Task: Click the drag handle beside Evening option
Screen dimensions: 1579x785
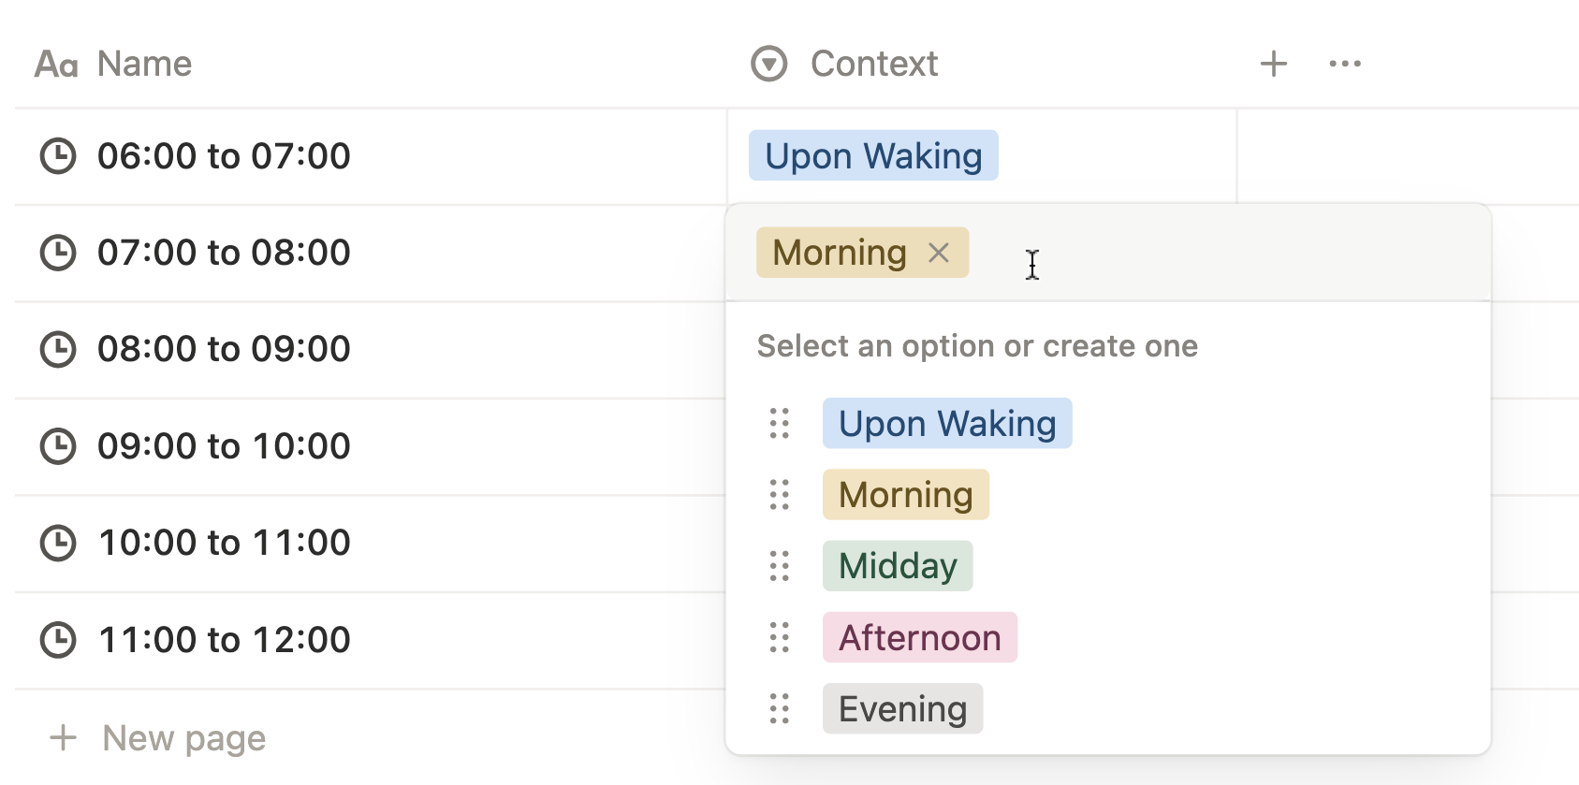Action: [779, 709]
